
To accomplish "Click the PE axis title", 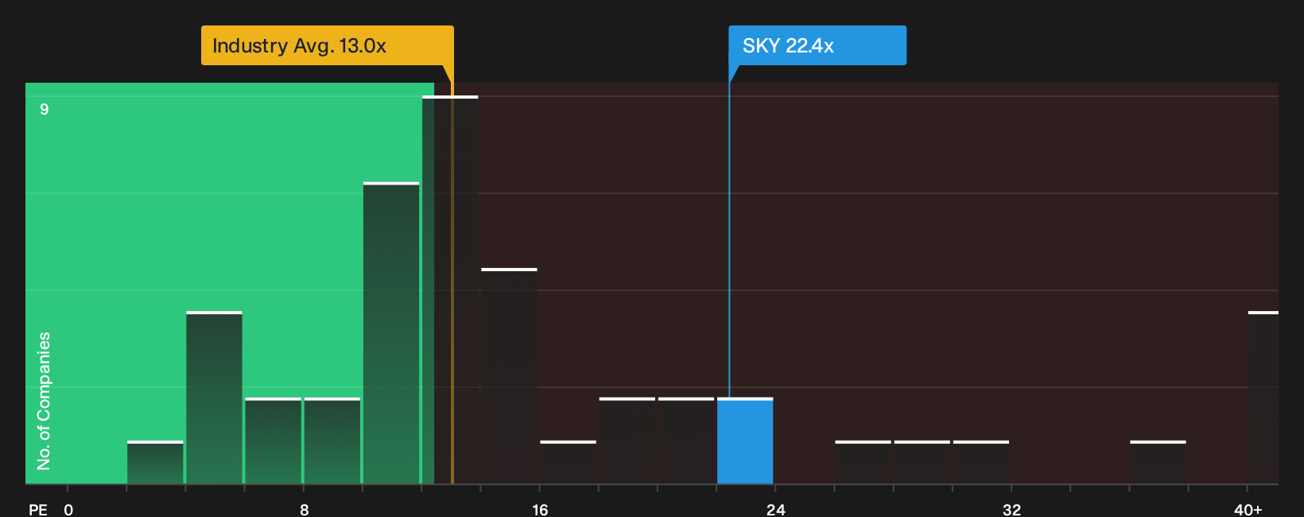I will pyautogui.click(x=38, y=509).
